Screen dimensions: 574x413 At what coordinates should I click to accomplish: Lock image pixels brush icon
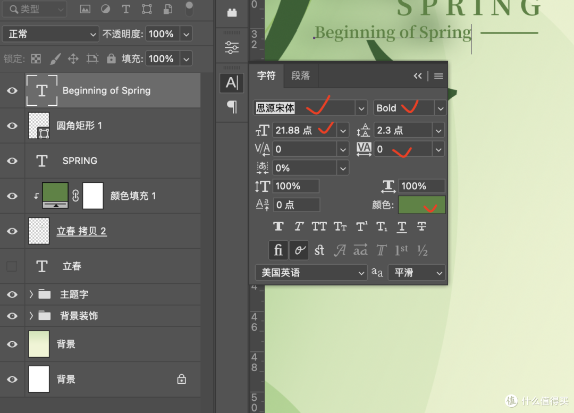coord(55,58)
